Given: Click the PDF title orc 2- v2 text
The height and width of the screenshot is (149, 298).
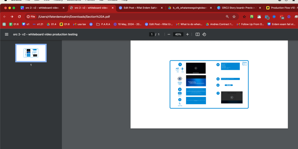Looking at the screenshot, I should [45, 34].
